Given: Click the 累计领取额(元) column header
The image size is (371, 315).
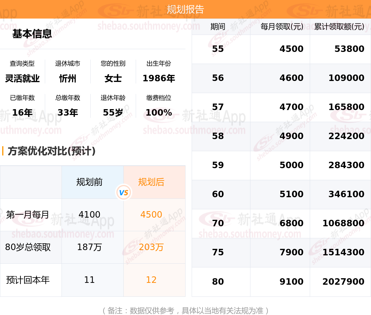Looking at the screenshot, I should [339, 27].
